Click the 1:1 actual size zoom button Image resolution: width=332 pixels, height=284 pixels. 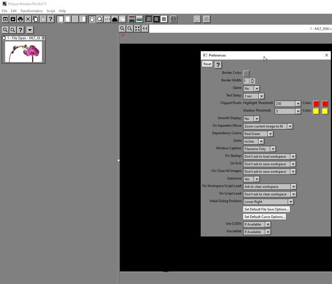pos(145,29)
